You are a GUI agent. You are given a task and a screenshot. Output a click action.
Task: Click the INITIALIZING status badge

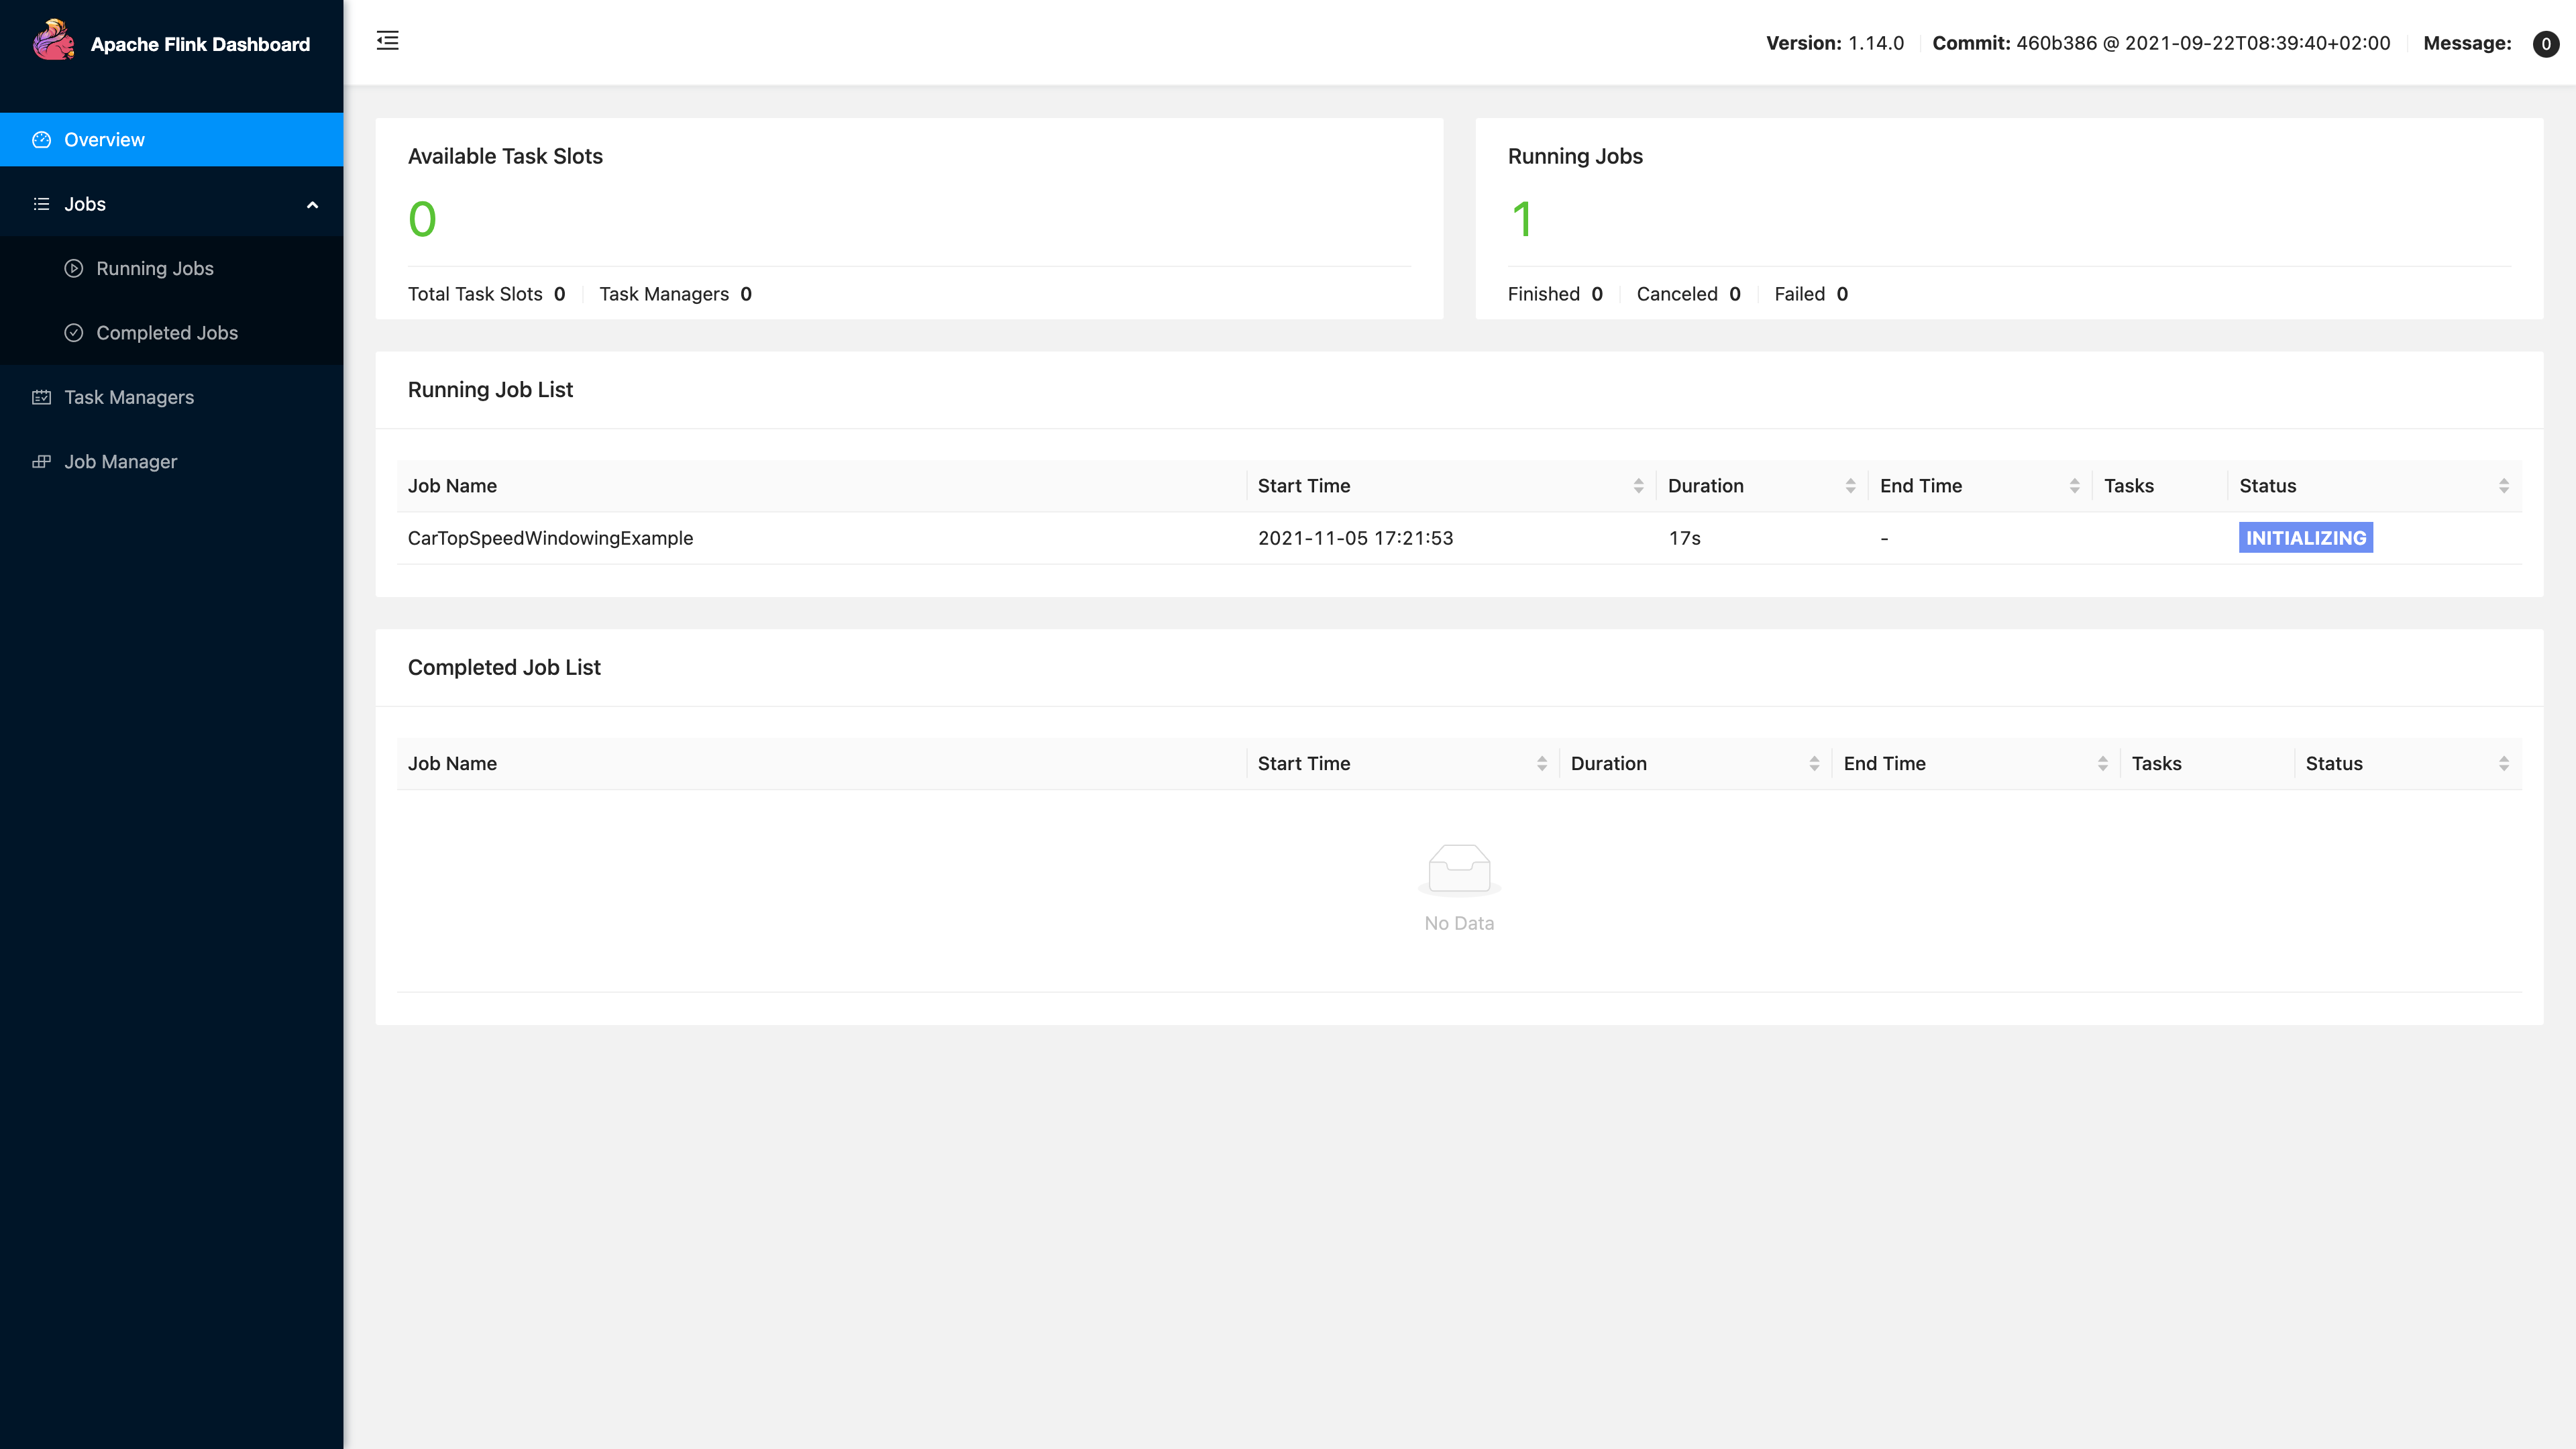[x=2305, y=538]
